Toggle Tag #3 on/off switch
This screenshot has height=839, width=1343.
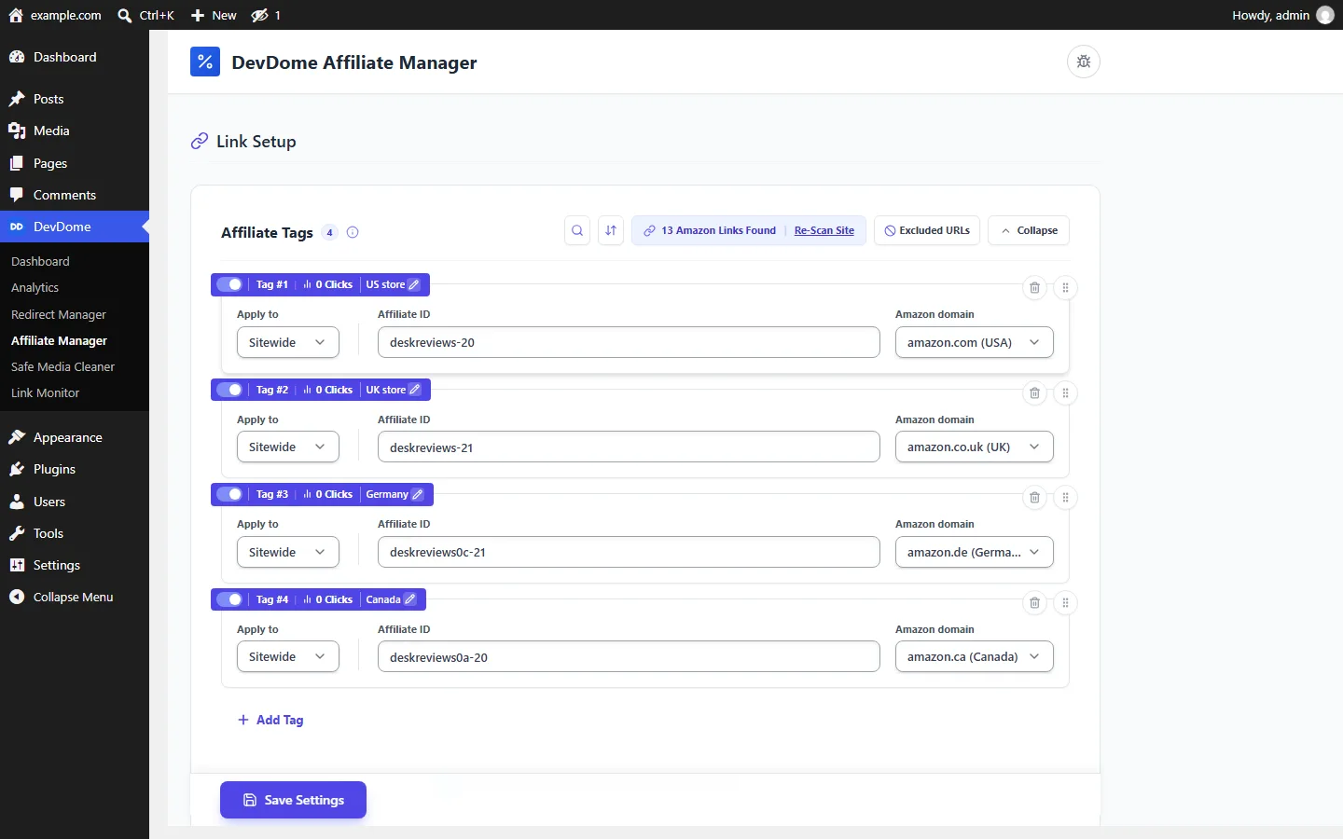(229, 494)
